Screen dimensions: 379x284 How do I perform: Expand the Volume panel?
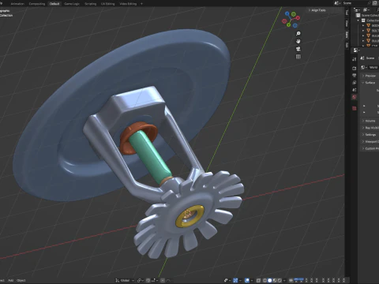point(370,121)
